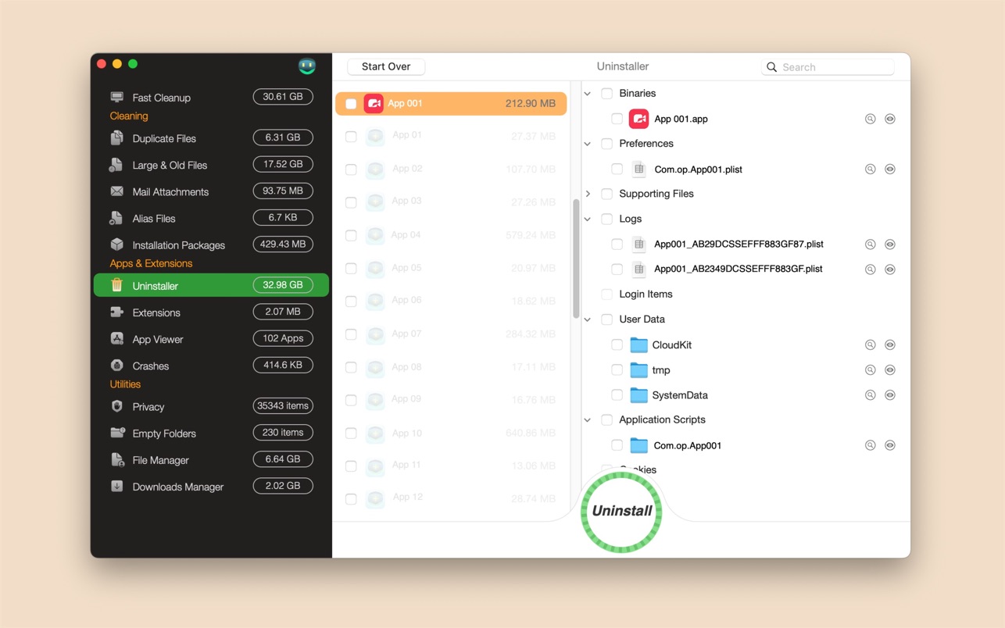Click the Installation Packages box icon
The width and height of the screenshot is (1005, 628).
117,244
